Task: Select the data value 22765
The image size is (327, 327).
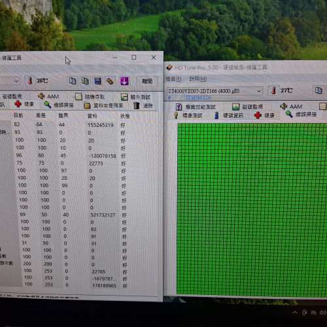Action: click(99, 271)
